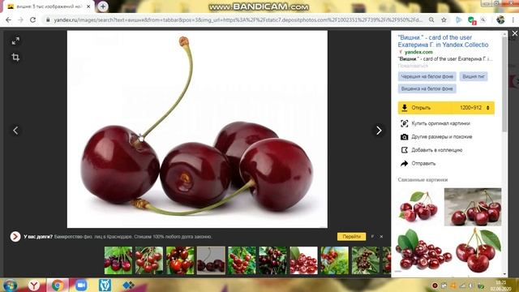This screenshot has width=519, height=292.
Task: Click the ad banner Перейти button
Action: click(351, 237)
